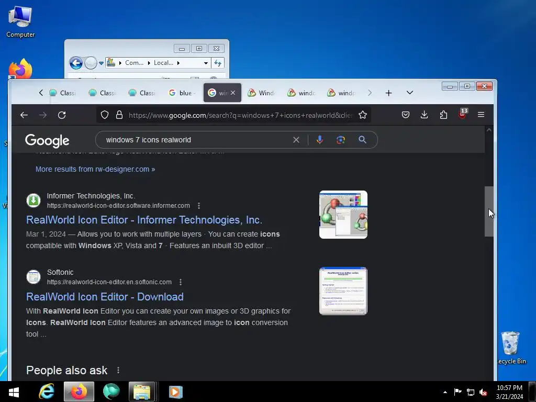Open RealWorld Icon Editor Informer Technologies link
The width and height of the screenshot is (536, 402).
coord(144,220)
